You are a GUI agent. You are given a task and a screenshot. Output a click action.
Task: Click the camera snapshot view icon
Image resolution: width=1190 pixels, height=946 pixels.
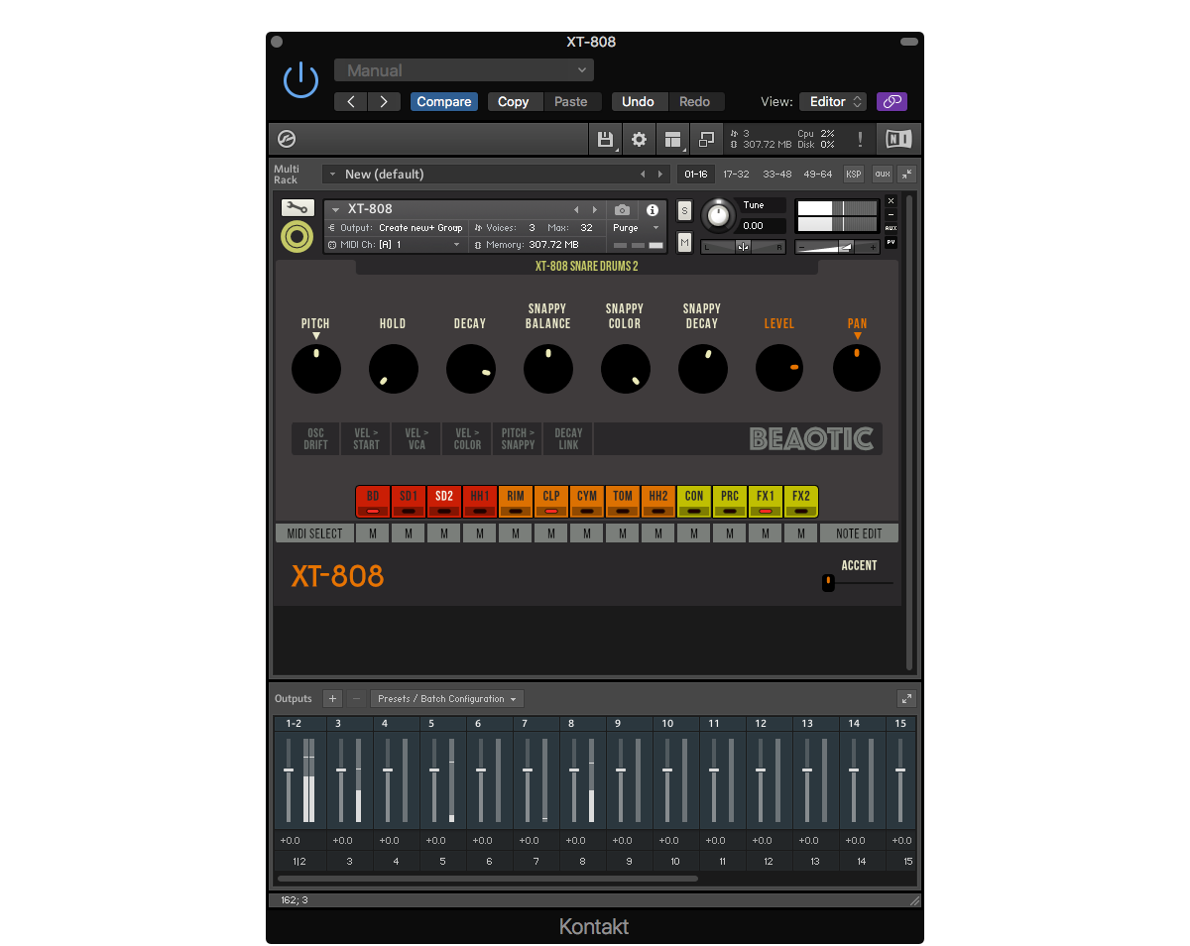(622, 210)
